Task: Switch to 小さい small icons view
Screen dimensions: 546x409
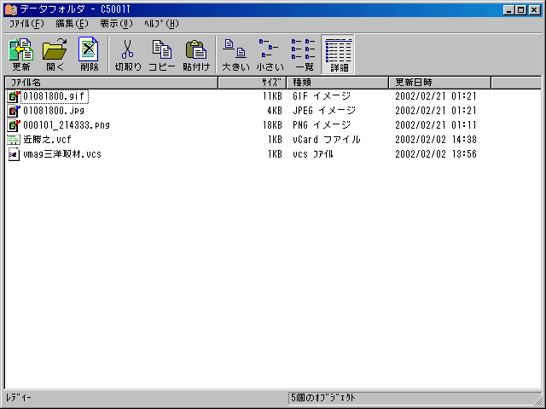Action: click(270, 54)
